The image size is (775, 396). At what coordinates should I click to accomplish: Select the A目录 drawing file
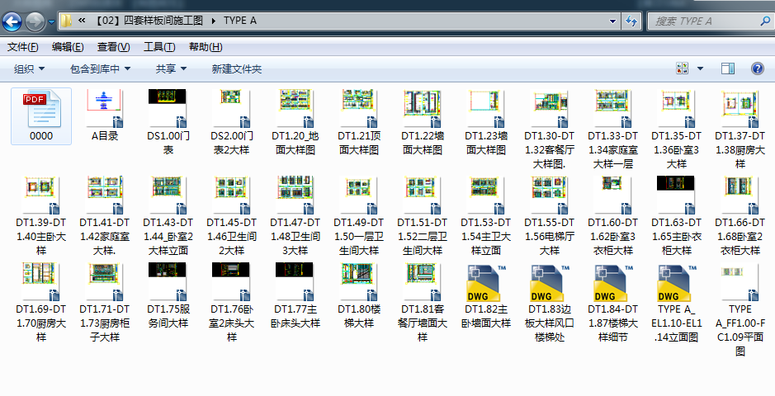click(105, 116)
